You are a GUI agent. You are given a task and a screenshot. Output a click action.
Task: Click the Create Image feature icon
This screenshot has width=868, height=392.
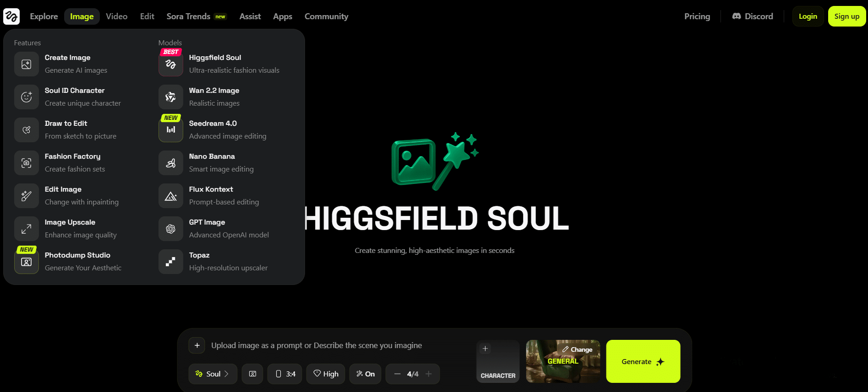tap(27, 64)
